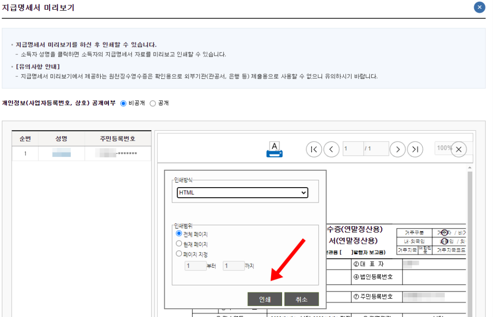This screenshot has height=317, width=493.
Task: Click the 취소 button in the print dialog
Action: point(301,299)
